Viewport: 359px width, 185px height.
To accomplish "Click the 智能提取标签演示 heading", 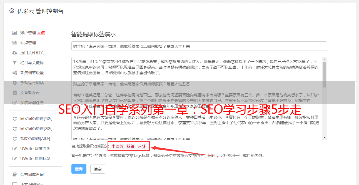I will [93, 34].
